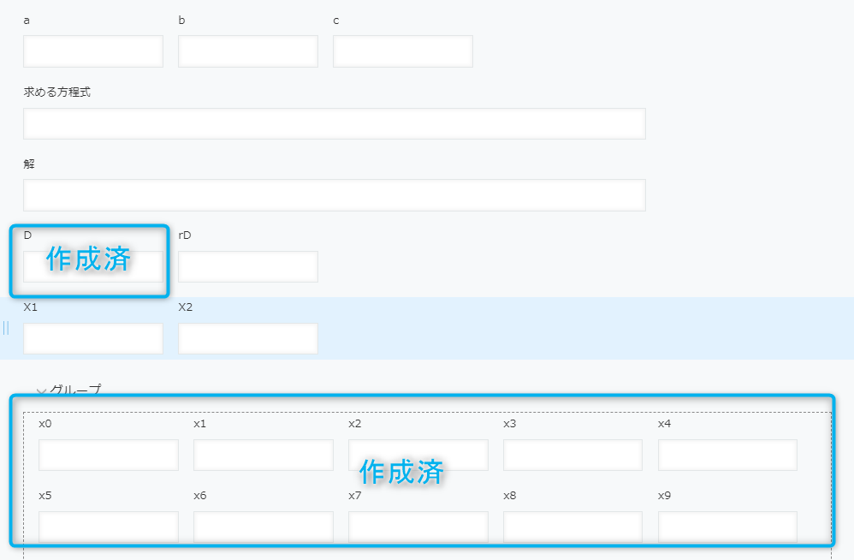Viewport: 854px width, 560px height.
Task: Focus the 解 text field
Action: [x=335, y=195]
